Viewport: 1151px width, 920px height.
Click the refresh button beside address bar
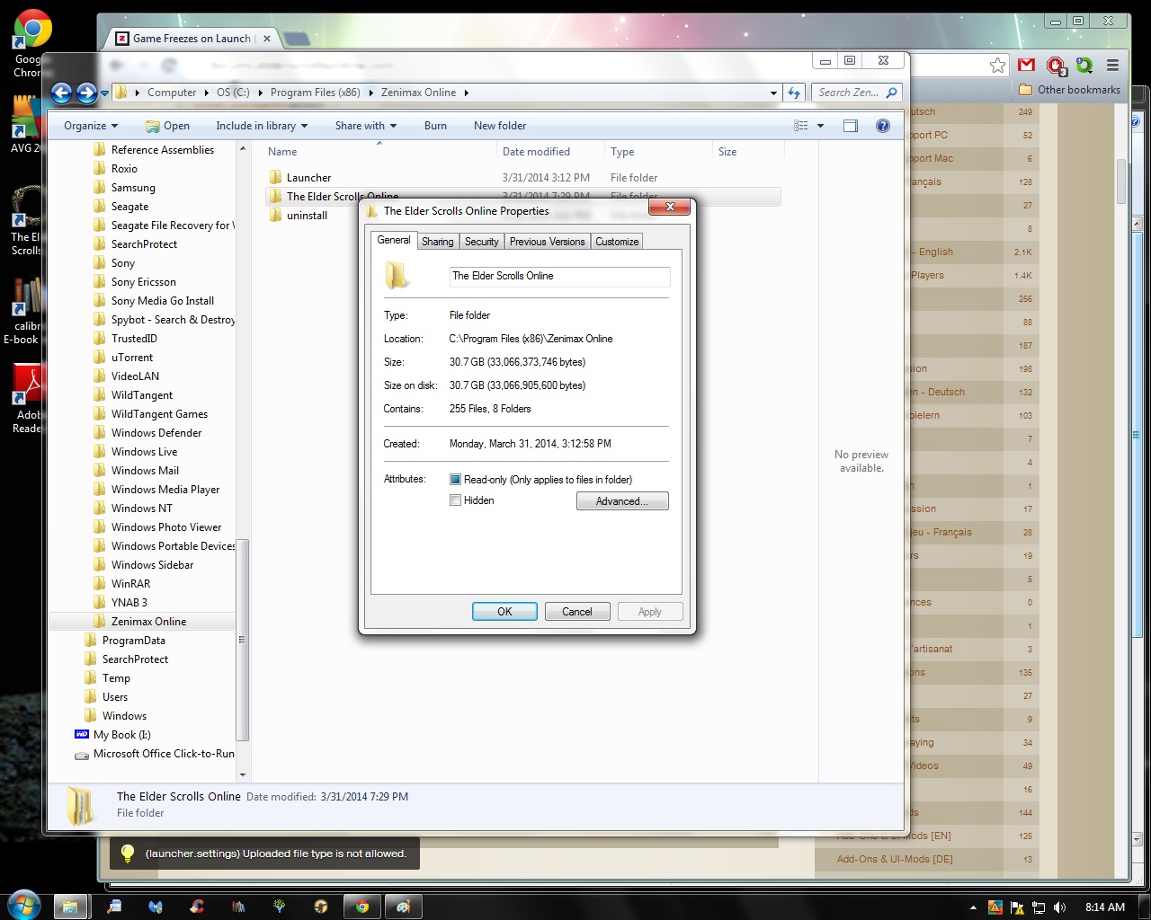(x=794, y=93)
